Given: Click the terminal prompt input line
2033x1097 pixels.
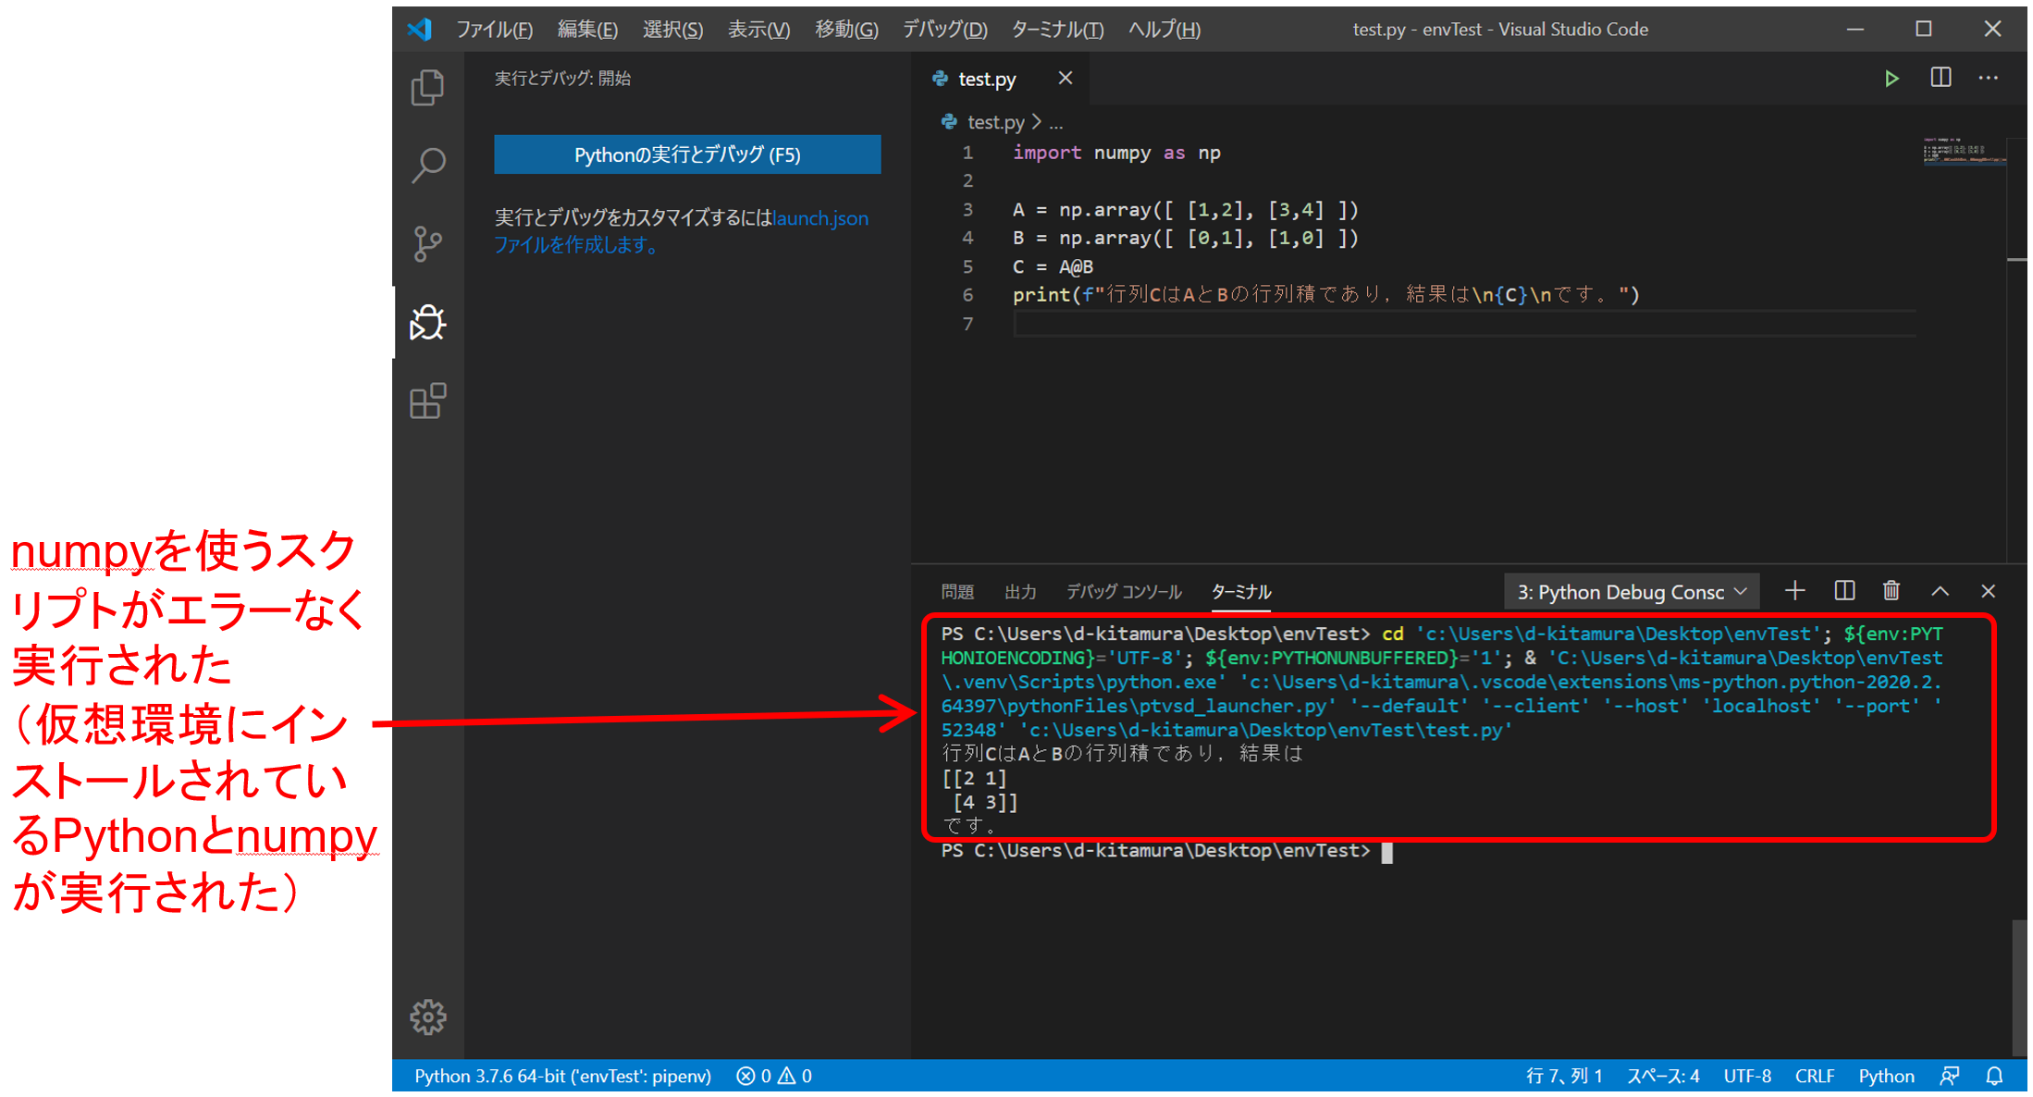Looking at the screenshot, I should pos(1165,851).
